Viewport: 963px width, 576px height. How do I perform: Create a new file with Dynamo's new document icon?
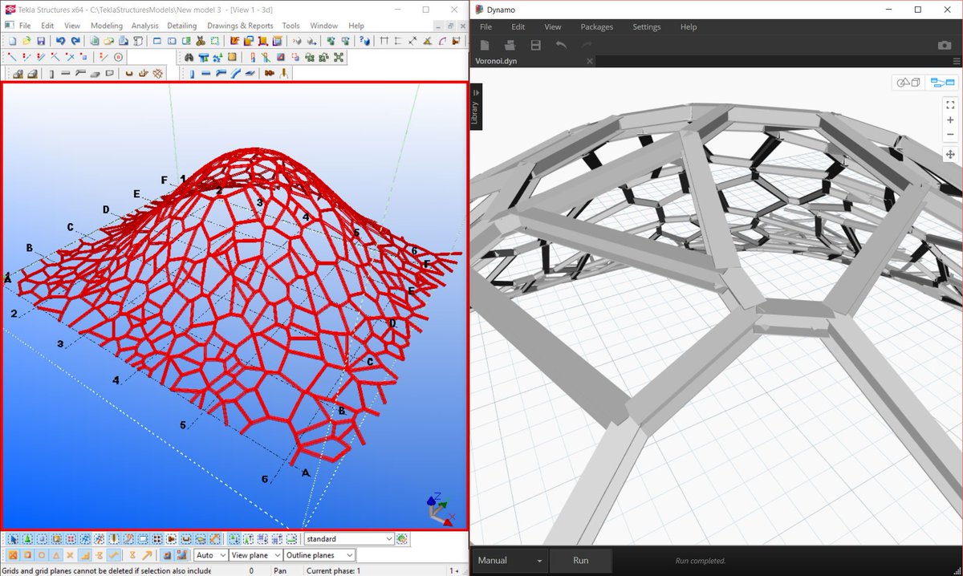pyautogui.click(x=485, y=46)
